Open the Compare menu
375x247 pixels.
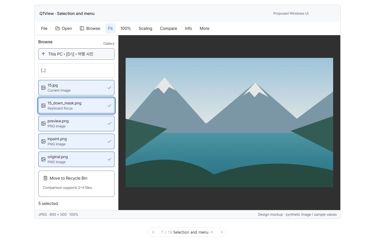coord(168,28)
